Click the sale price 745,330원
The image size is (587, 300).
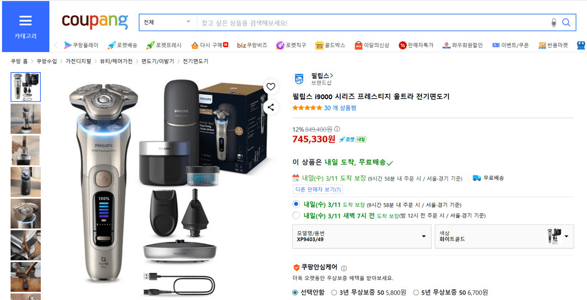point(314,139)
